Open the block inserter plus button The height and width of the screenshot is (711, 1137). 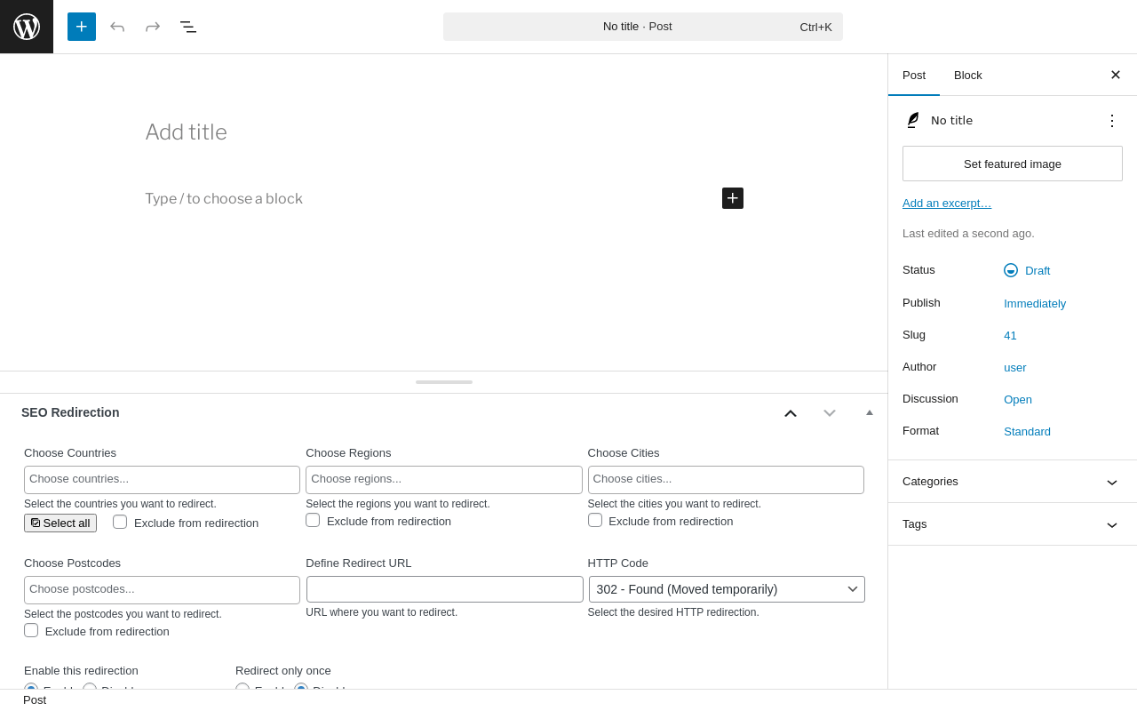point(82,27)
